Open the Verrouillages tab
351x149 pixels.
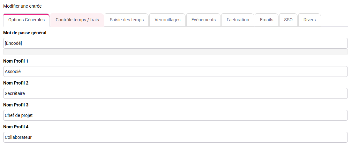pyautogui.click(x=168, y=20)
